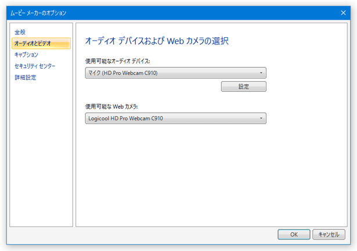Click the title text ムービー メーカーのオプション

pos(38,13)
